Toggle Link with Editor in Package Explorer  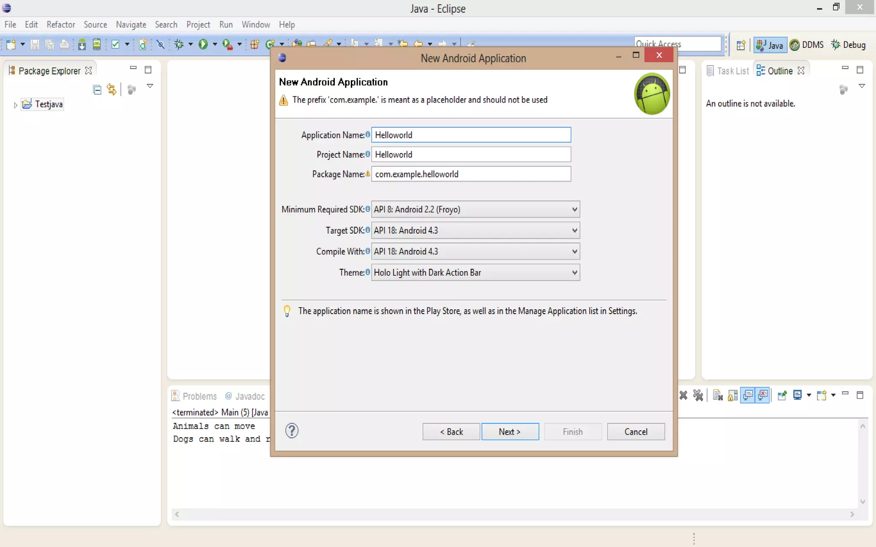(x=112, y=89)
